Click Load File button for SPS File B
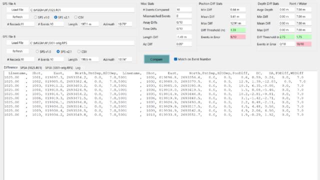 click(17, 43)
